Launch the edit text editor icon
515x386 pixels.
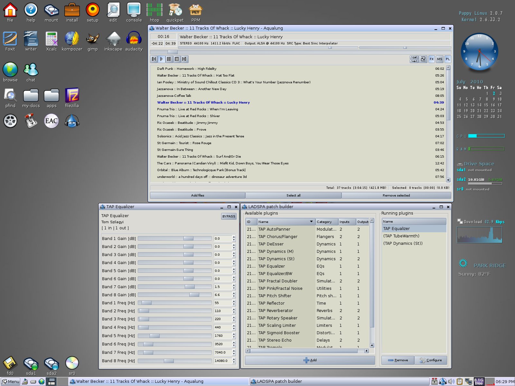tap(113, 13)
